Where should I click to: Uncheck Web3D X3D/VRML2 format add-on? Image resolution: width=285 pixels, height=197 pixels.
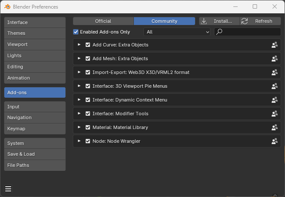pyautogui.click(x=88, y=72)
